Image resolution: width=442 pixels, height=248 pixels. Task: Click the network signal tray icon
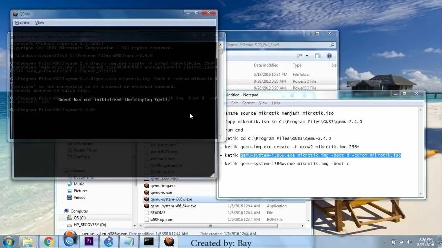coord(401,242)
